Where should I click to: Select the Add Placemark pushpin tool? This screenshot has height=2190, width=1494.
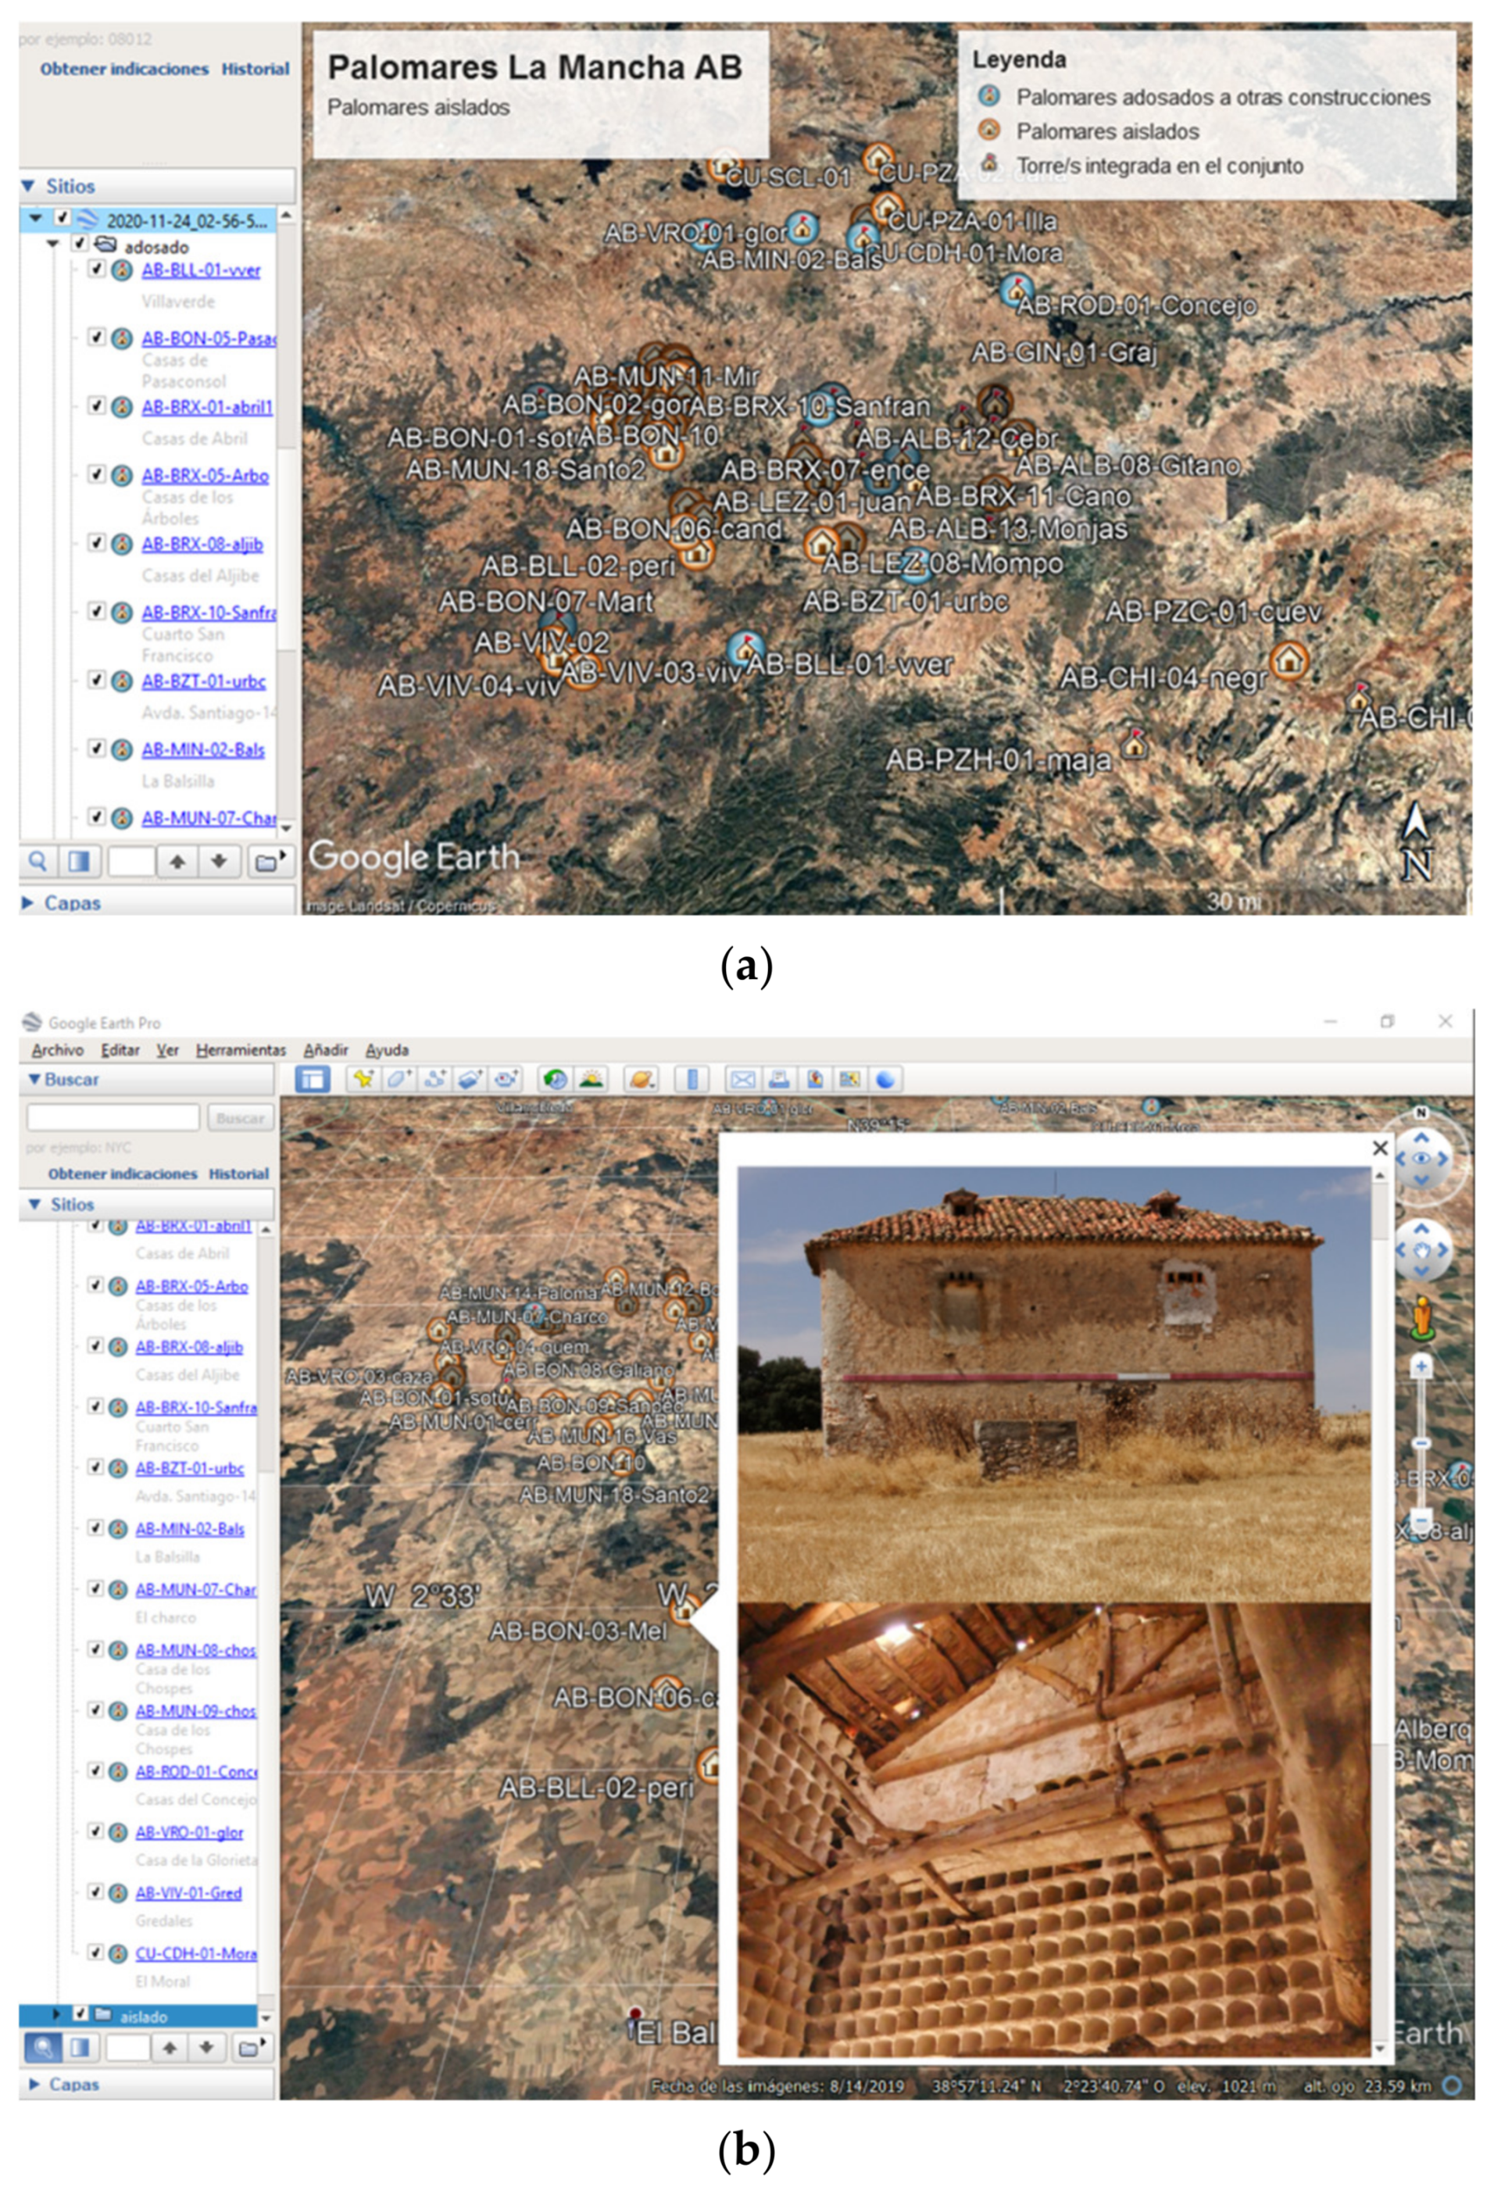tap(364, 1080)
